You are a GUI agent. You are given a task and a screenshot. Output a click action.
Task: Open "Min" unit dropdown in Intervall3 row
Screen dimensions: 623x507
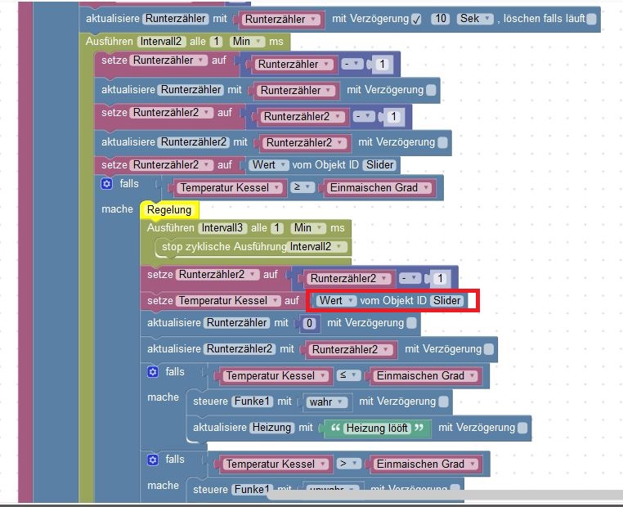click(x=308, y=228)
